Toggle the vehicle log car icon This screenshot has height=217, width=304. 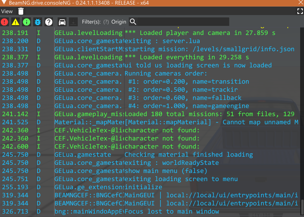[x=62, y=22]
